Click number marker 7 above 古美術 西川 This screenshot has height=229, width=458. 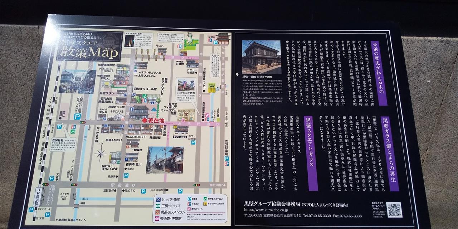(127, 159)
